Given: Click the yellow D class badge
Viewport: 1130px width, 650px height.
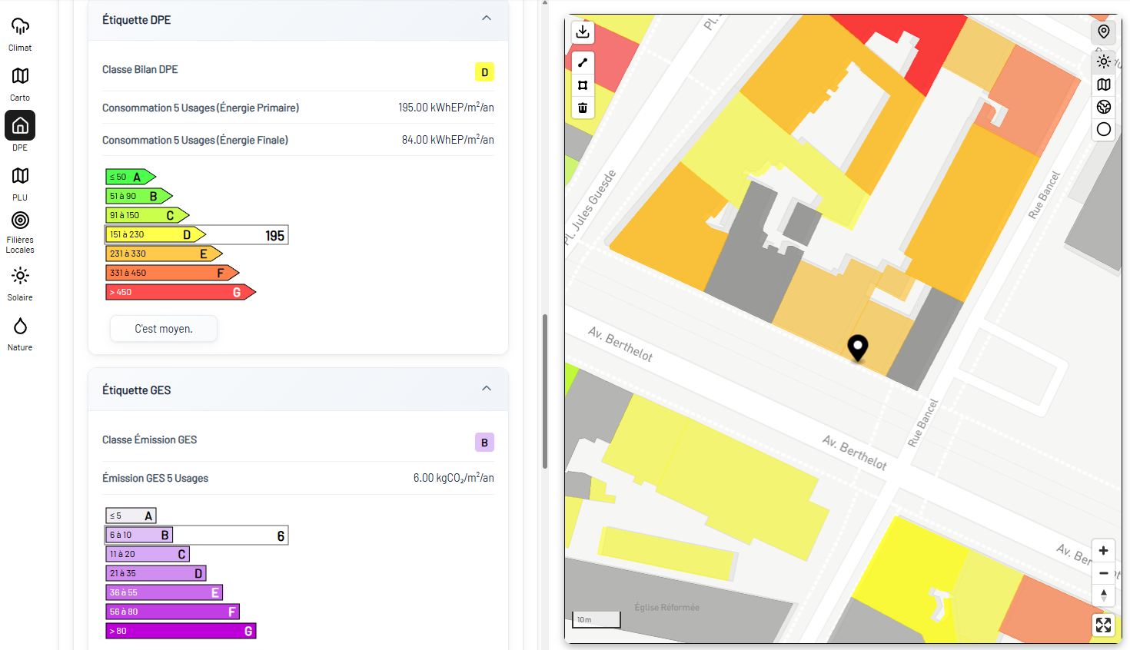Looking at the screenshot, I should (x=484, y=72).
